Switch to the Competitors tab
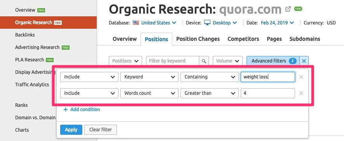 point(243,39)
